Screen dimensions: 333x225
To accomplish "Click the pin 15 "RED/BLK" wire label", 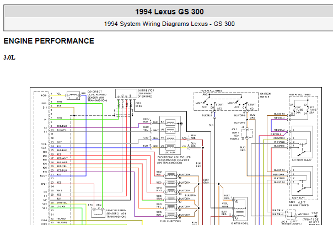I will tap(62, 150).
